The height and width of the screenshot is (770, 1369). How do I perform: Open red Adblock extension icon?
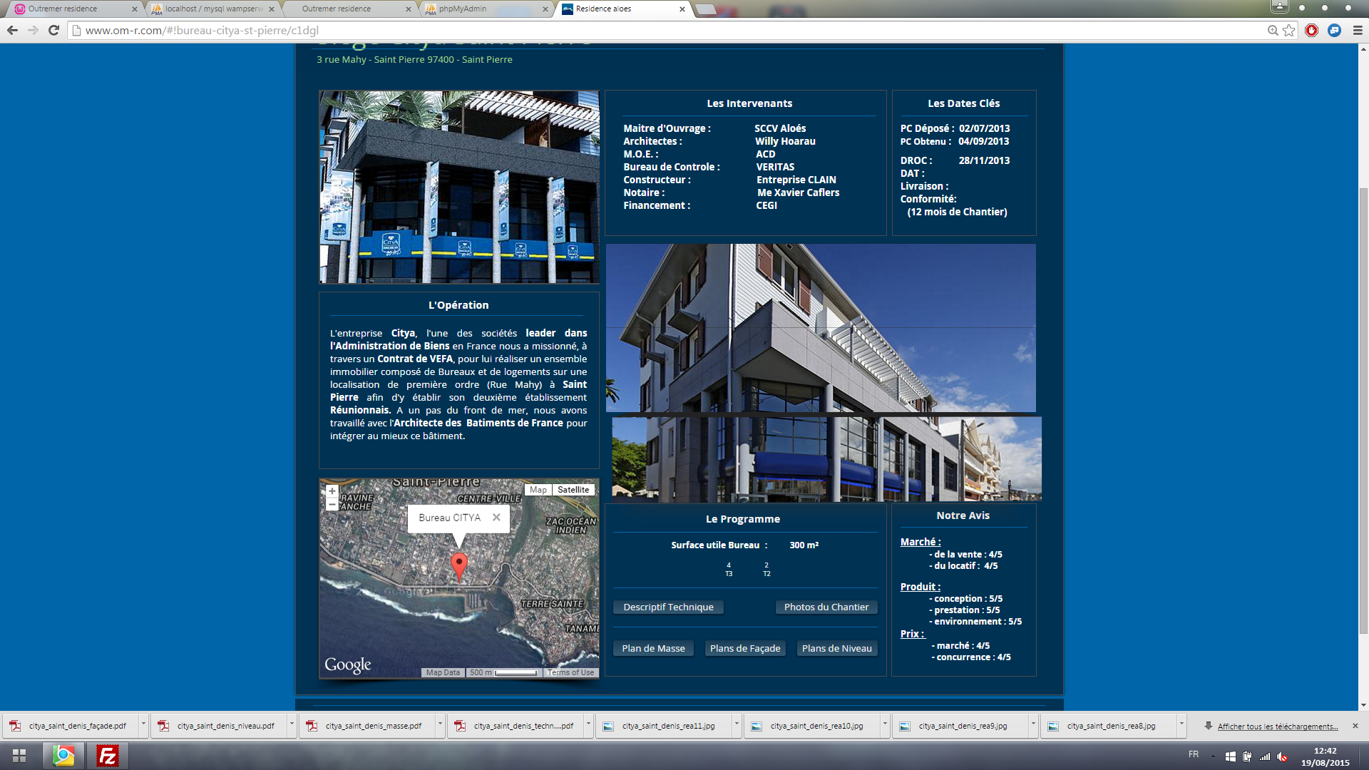[1311, 30]
